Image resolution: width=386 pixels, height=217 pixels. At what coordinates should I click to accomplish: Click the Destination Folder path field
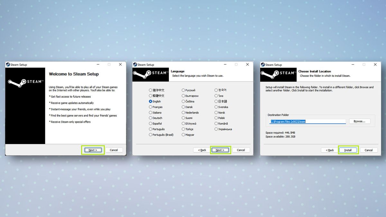(307, 121)
